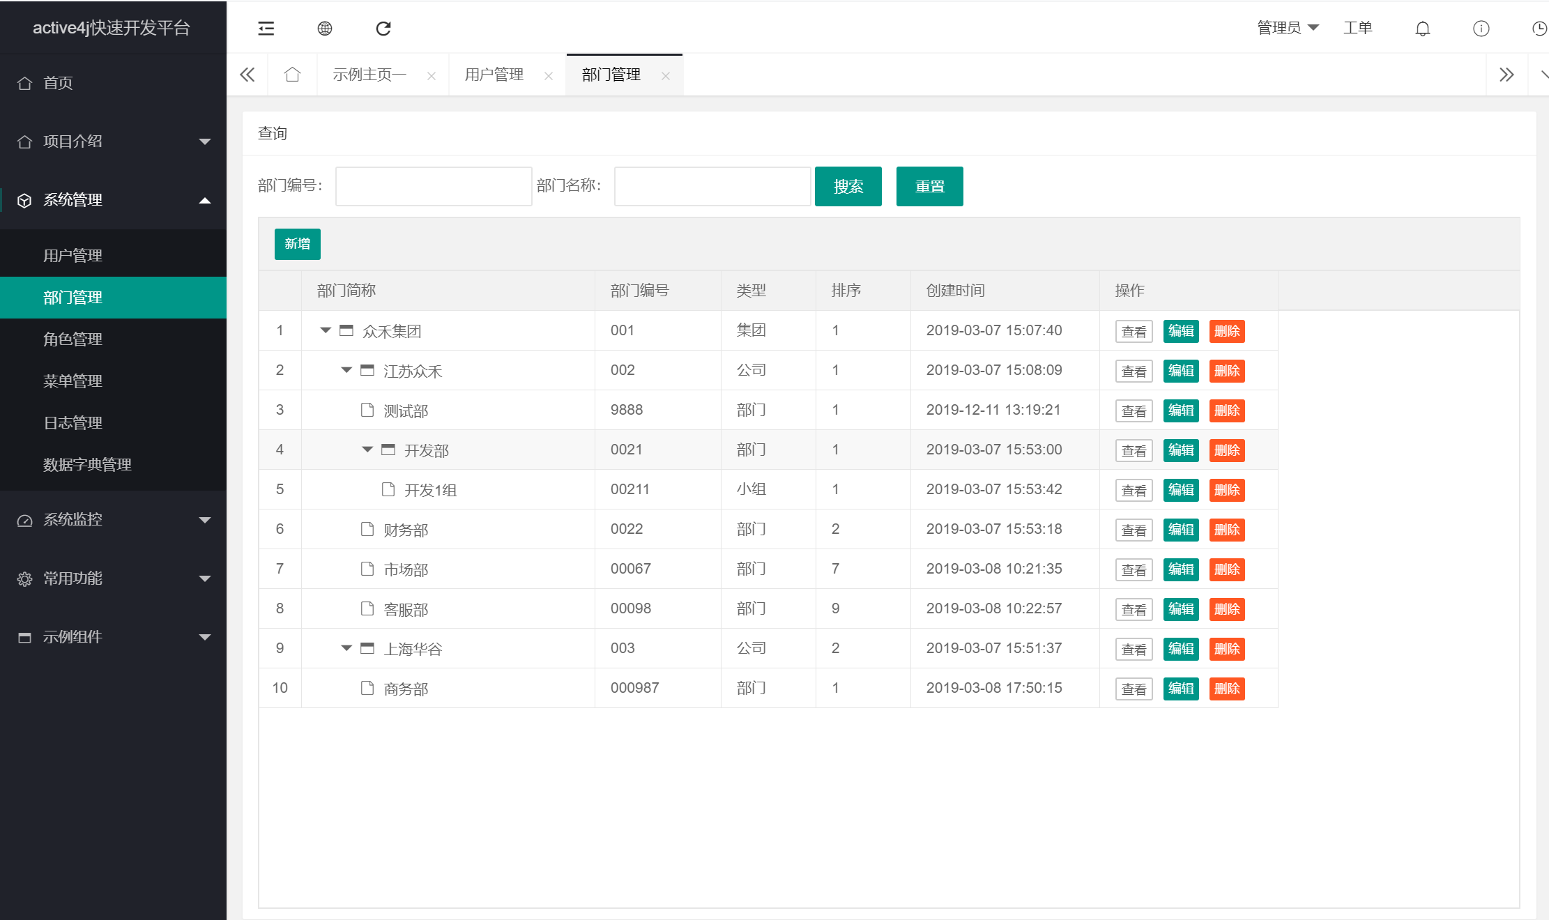Screen dimensions: 1549x920
Task: Click the 创建时间 column header
Action: pyautogui.click(x=1005, y=291)
